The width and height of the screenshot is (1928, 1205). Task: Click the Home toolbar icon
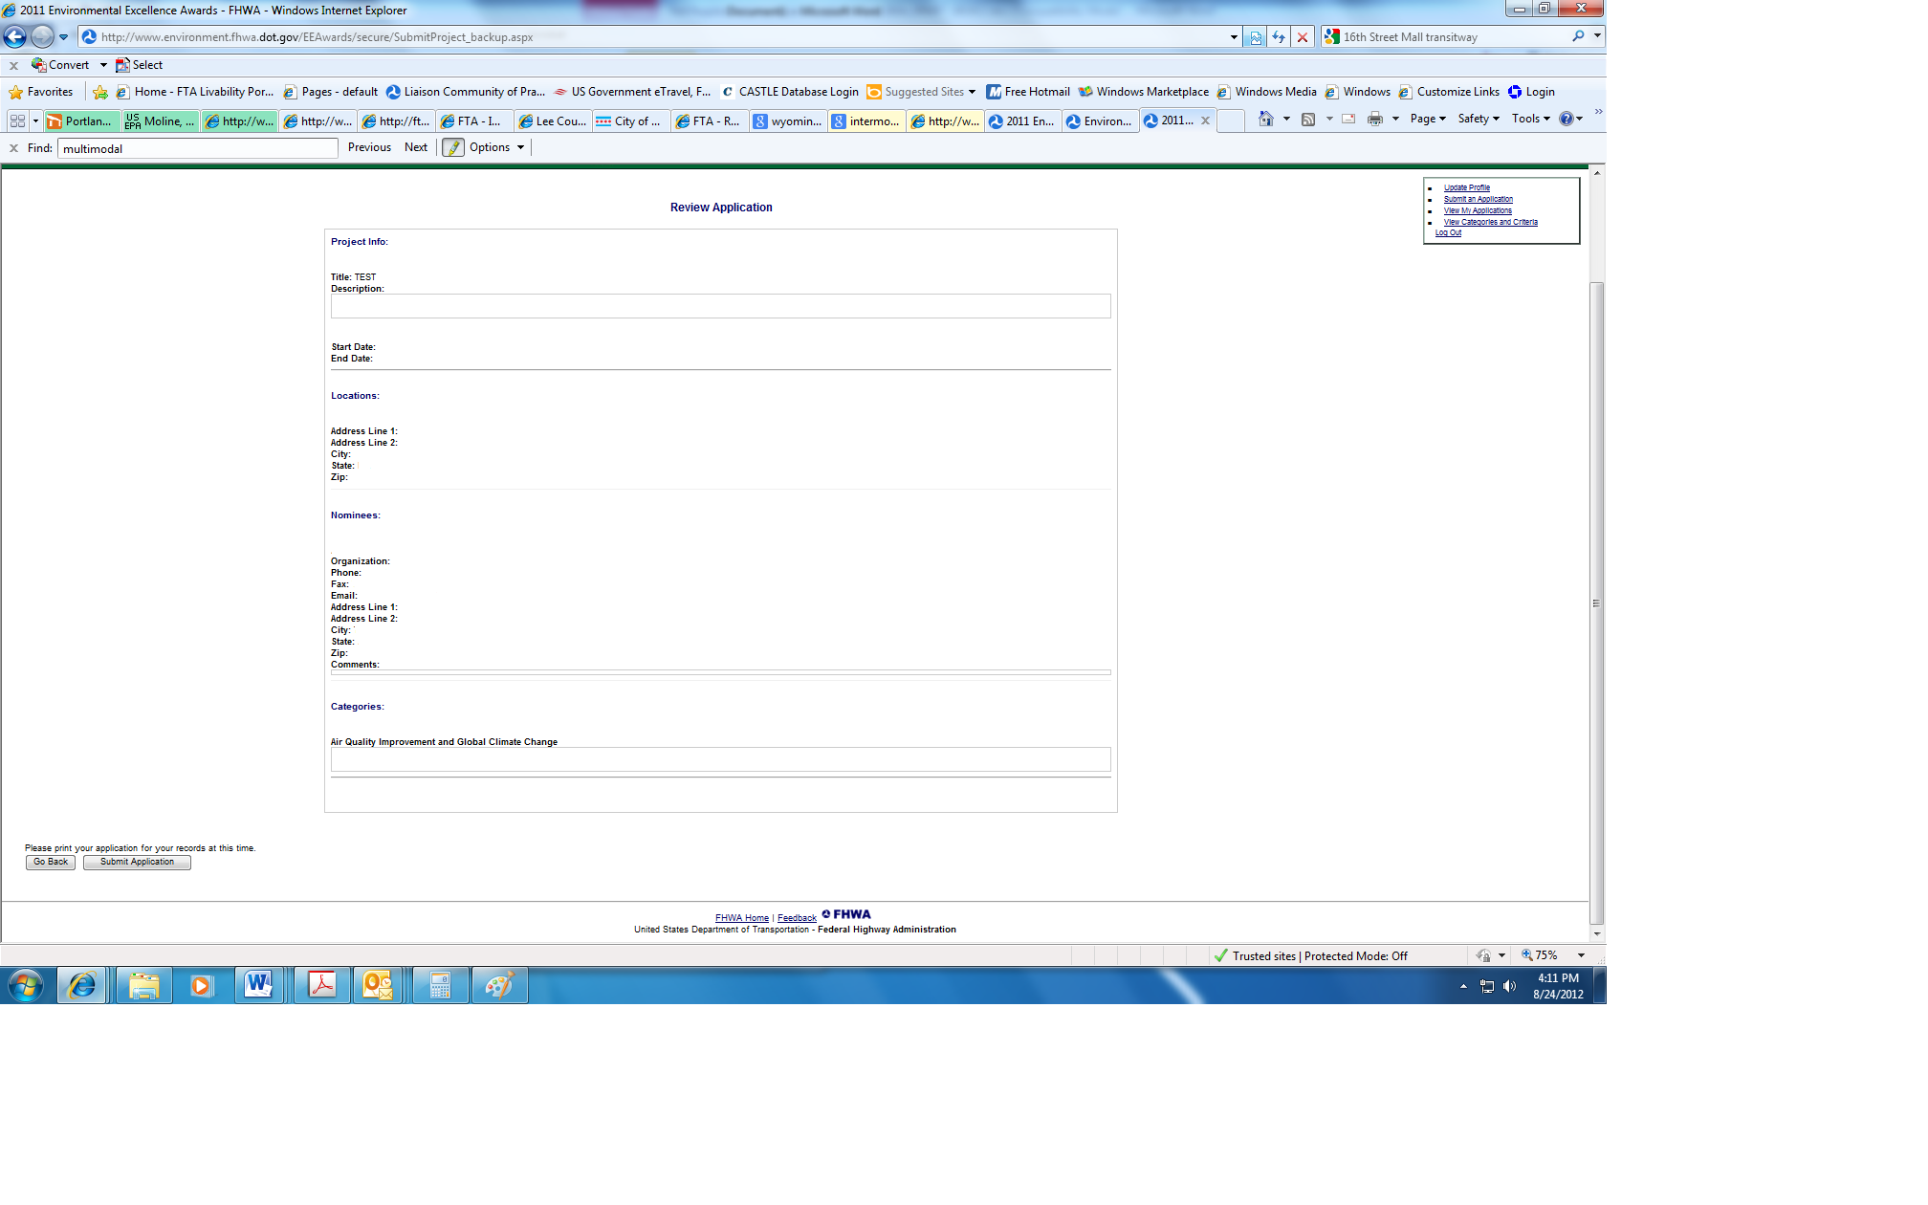pyautogui.click(x=1265, y=119)
